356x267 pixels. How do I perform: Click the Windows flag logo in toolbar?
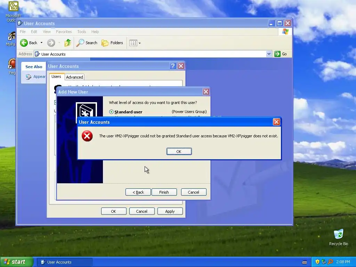click(x=285, y=32)
